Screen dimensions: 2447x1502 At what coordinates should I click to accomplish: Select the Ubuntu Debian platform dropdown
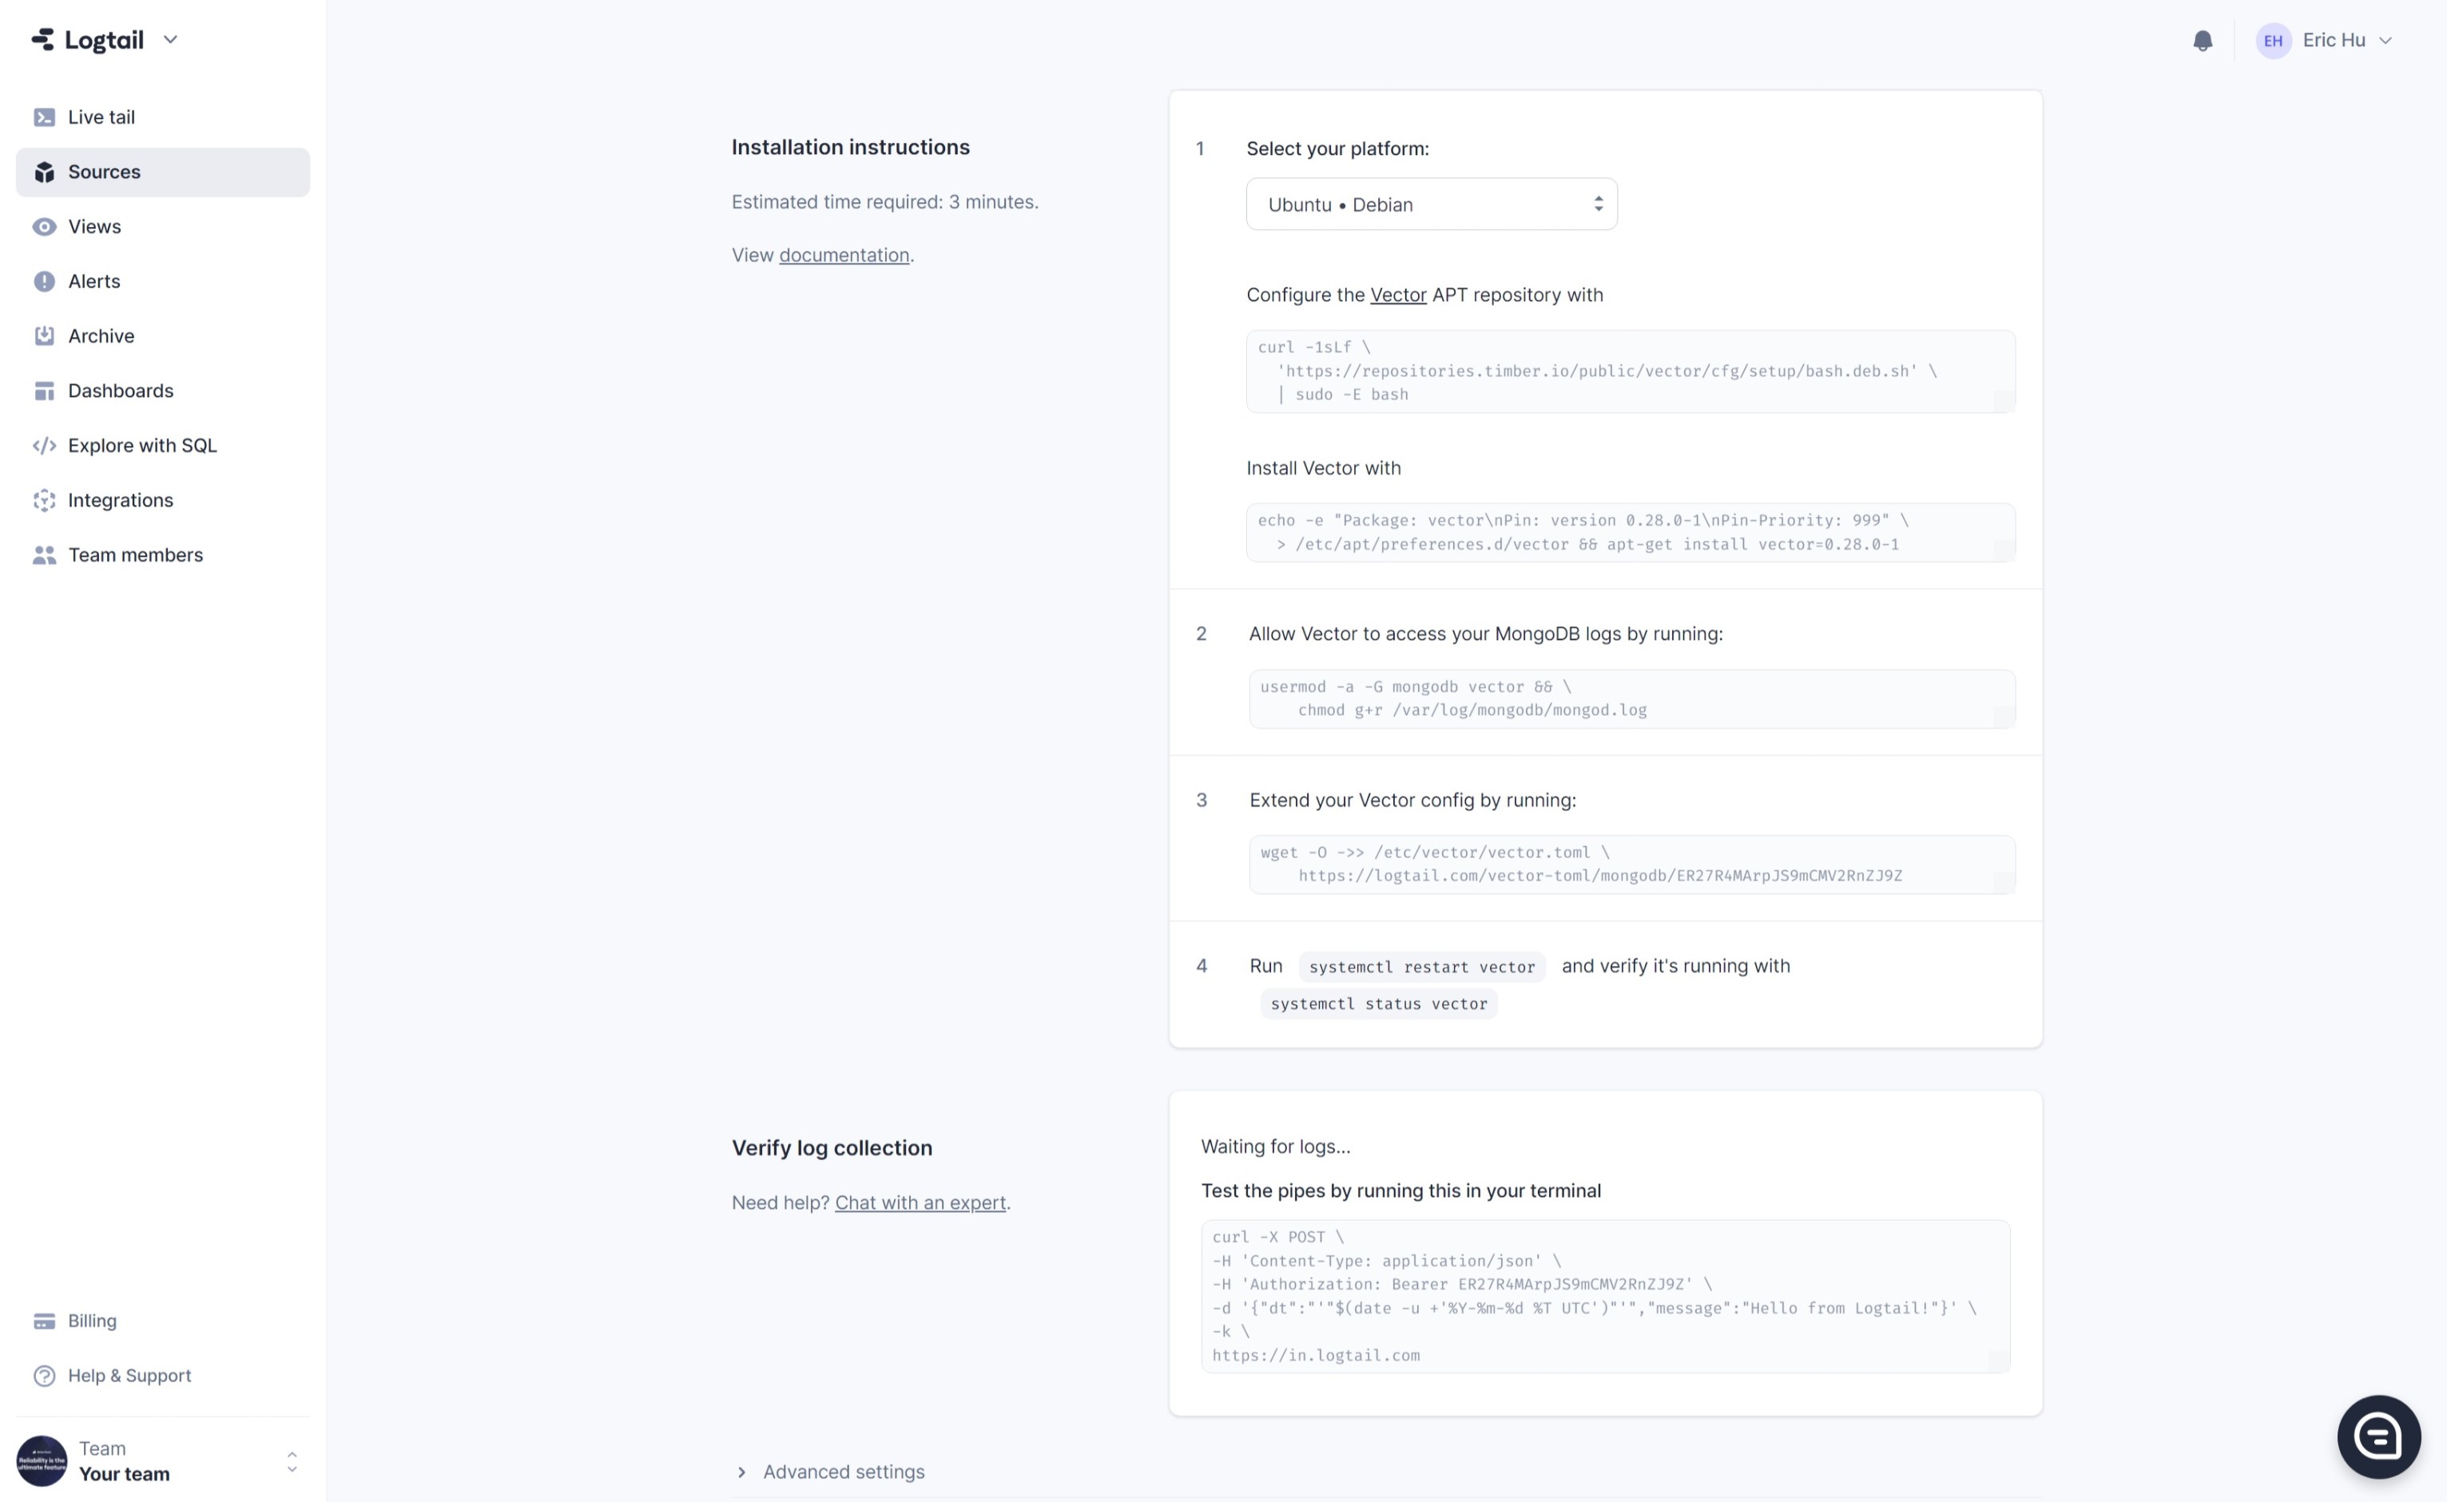point(1430,203)
